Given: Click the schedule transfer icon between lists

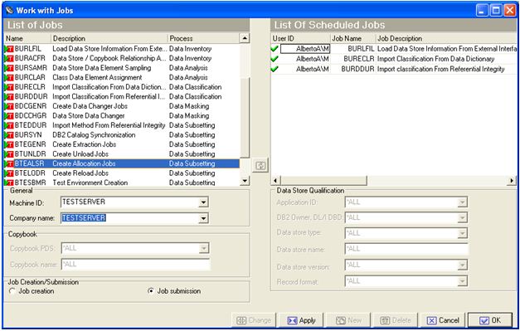Looking at the screenshot, I should (x=260, y=166).
